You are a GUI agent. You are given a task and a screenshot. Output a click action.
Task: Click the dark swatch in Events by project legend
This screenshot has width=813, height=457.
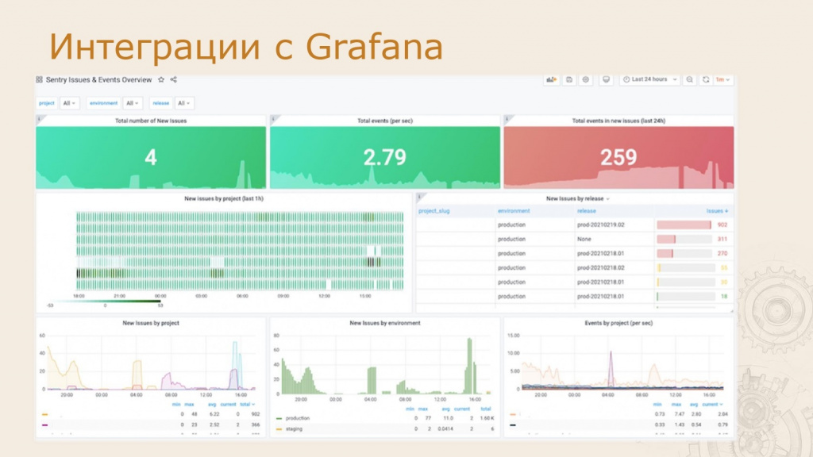tap(513, 425)
